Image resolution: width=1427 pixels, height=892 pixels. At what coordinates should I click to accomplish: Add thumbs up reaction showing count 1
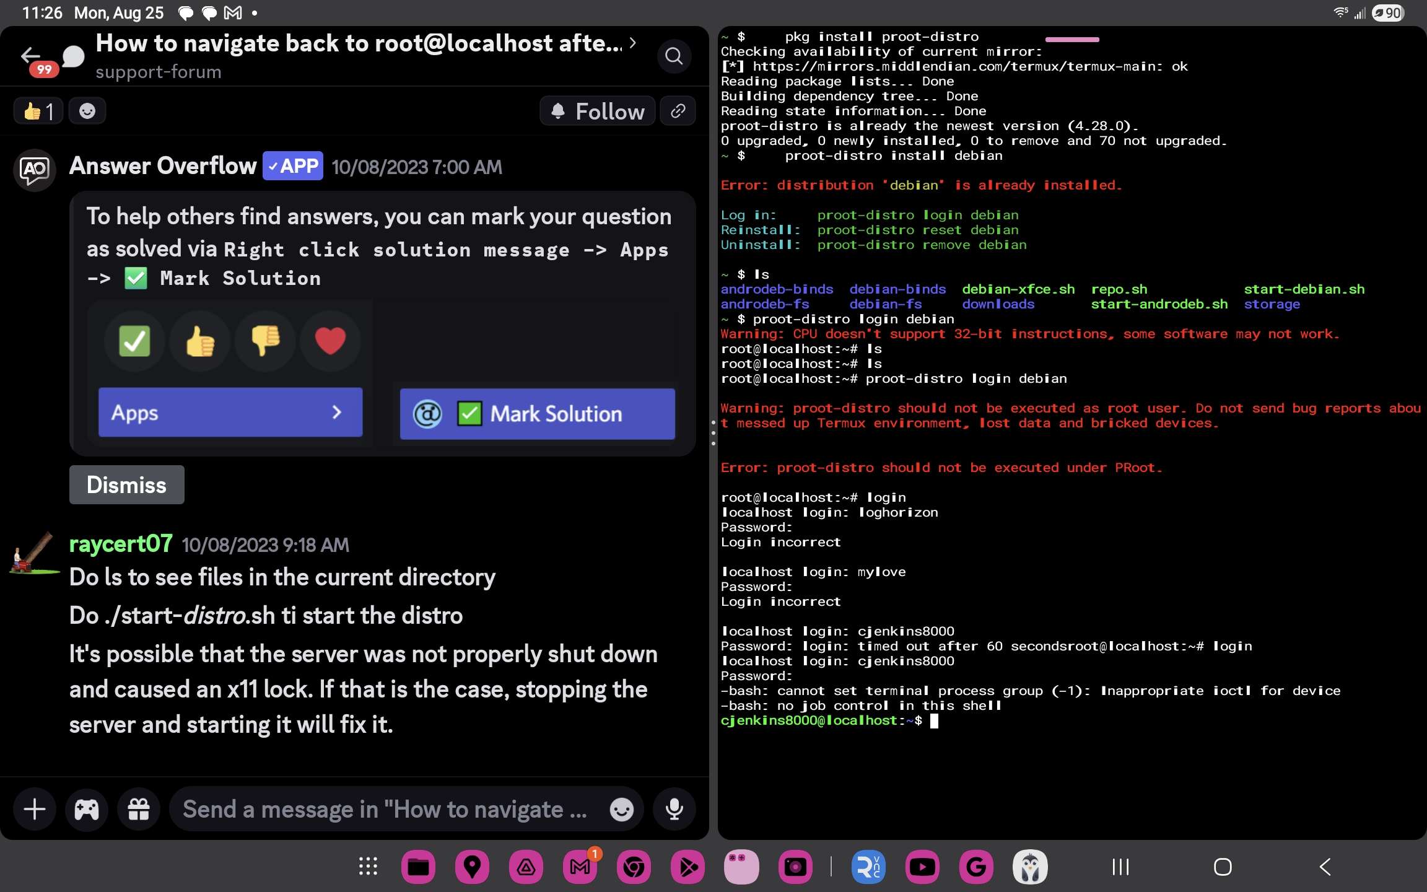(x=38, y=111)
